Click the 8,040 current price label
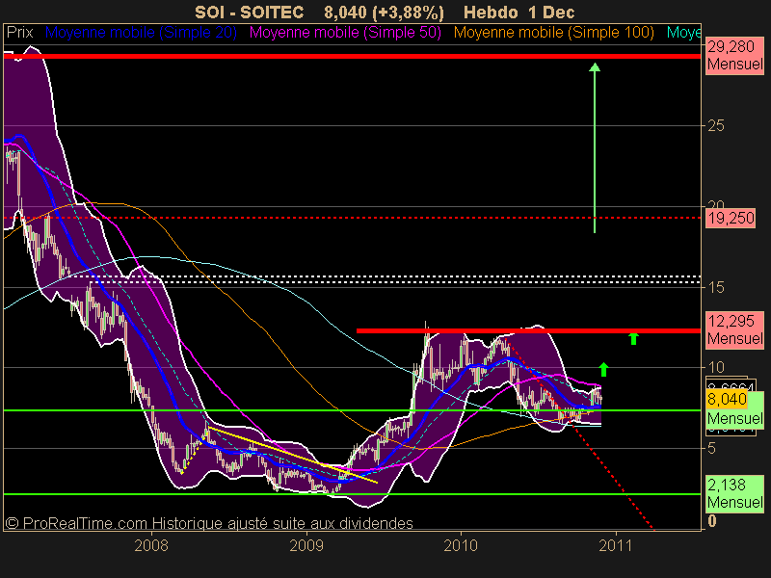The width and height of the screenshot is (771, 578). coord(727,399)
